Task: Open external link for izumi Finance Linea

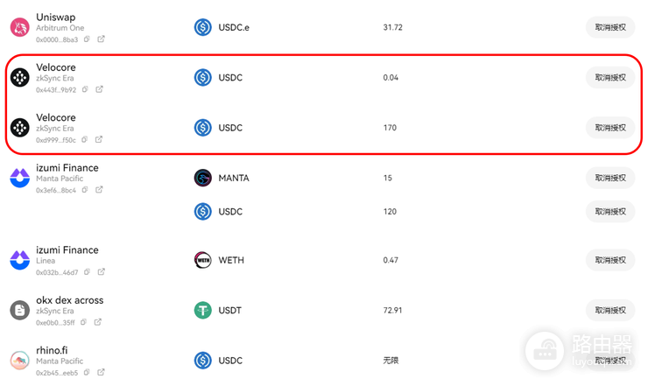Action: point(101,271)
